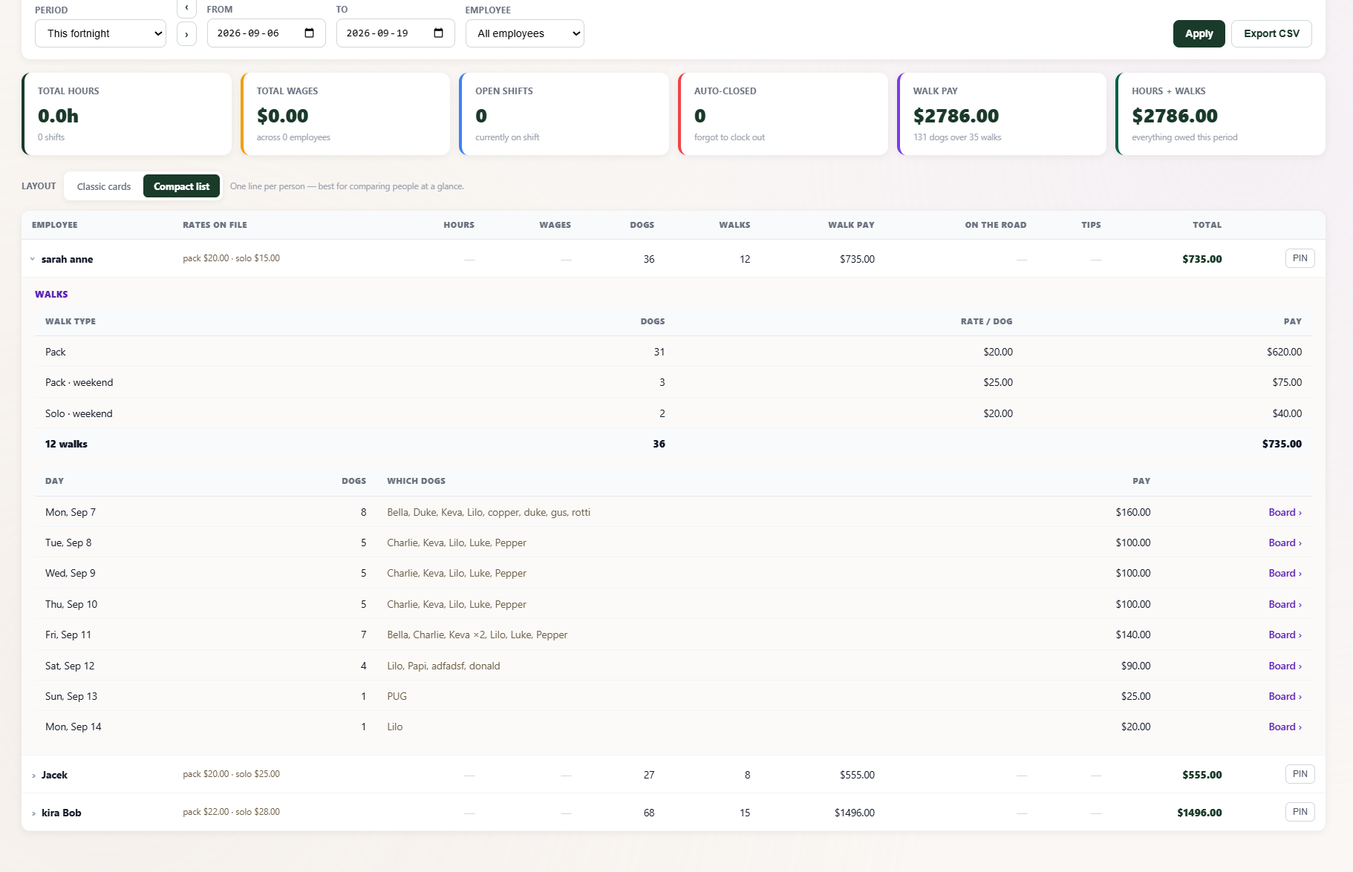Viewport: 1353px width, 872px height.
Task: Expand the kira Bob row
Action: click(x=33, y=813)
